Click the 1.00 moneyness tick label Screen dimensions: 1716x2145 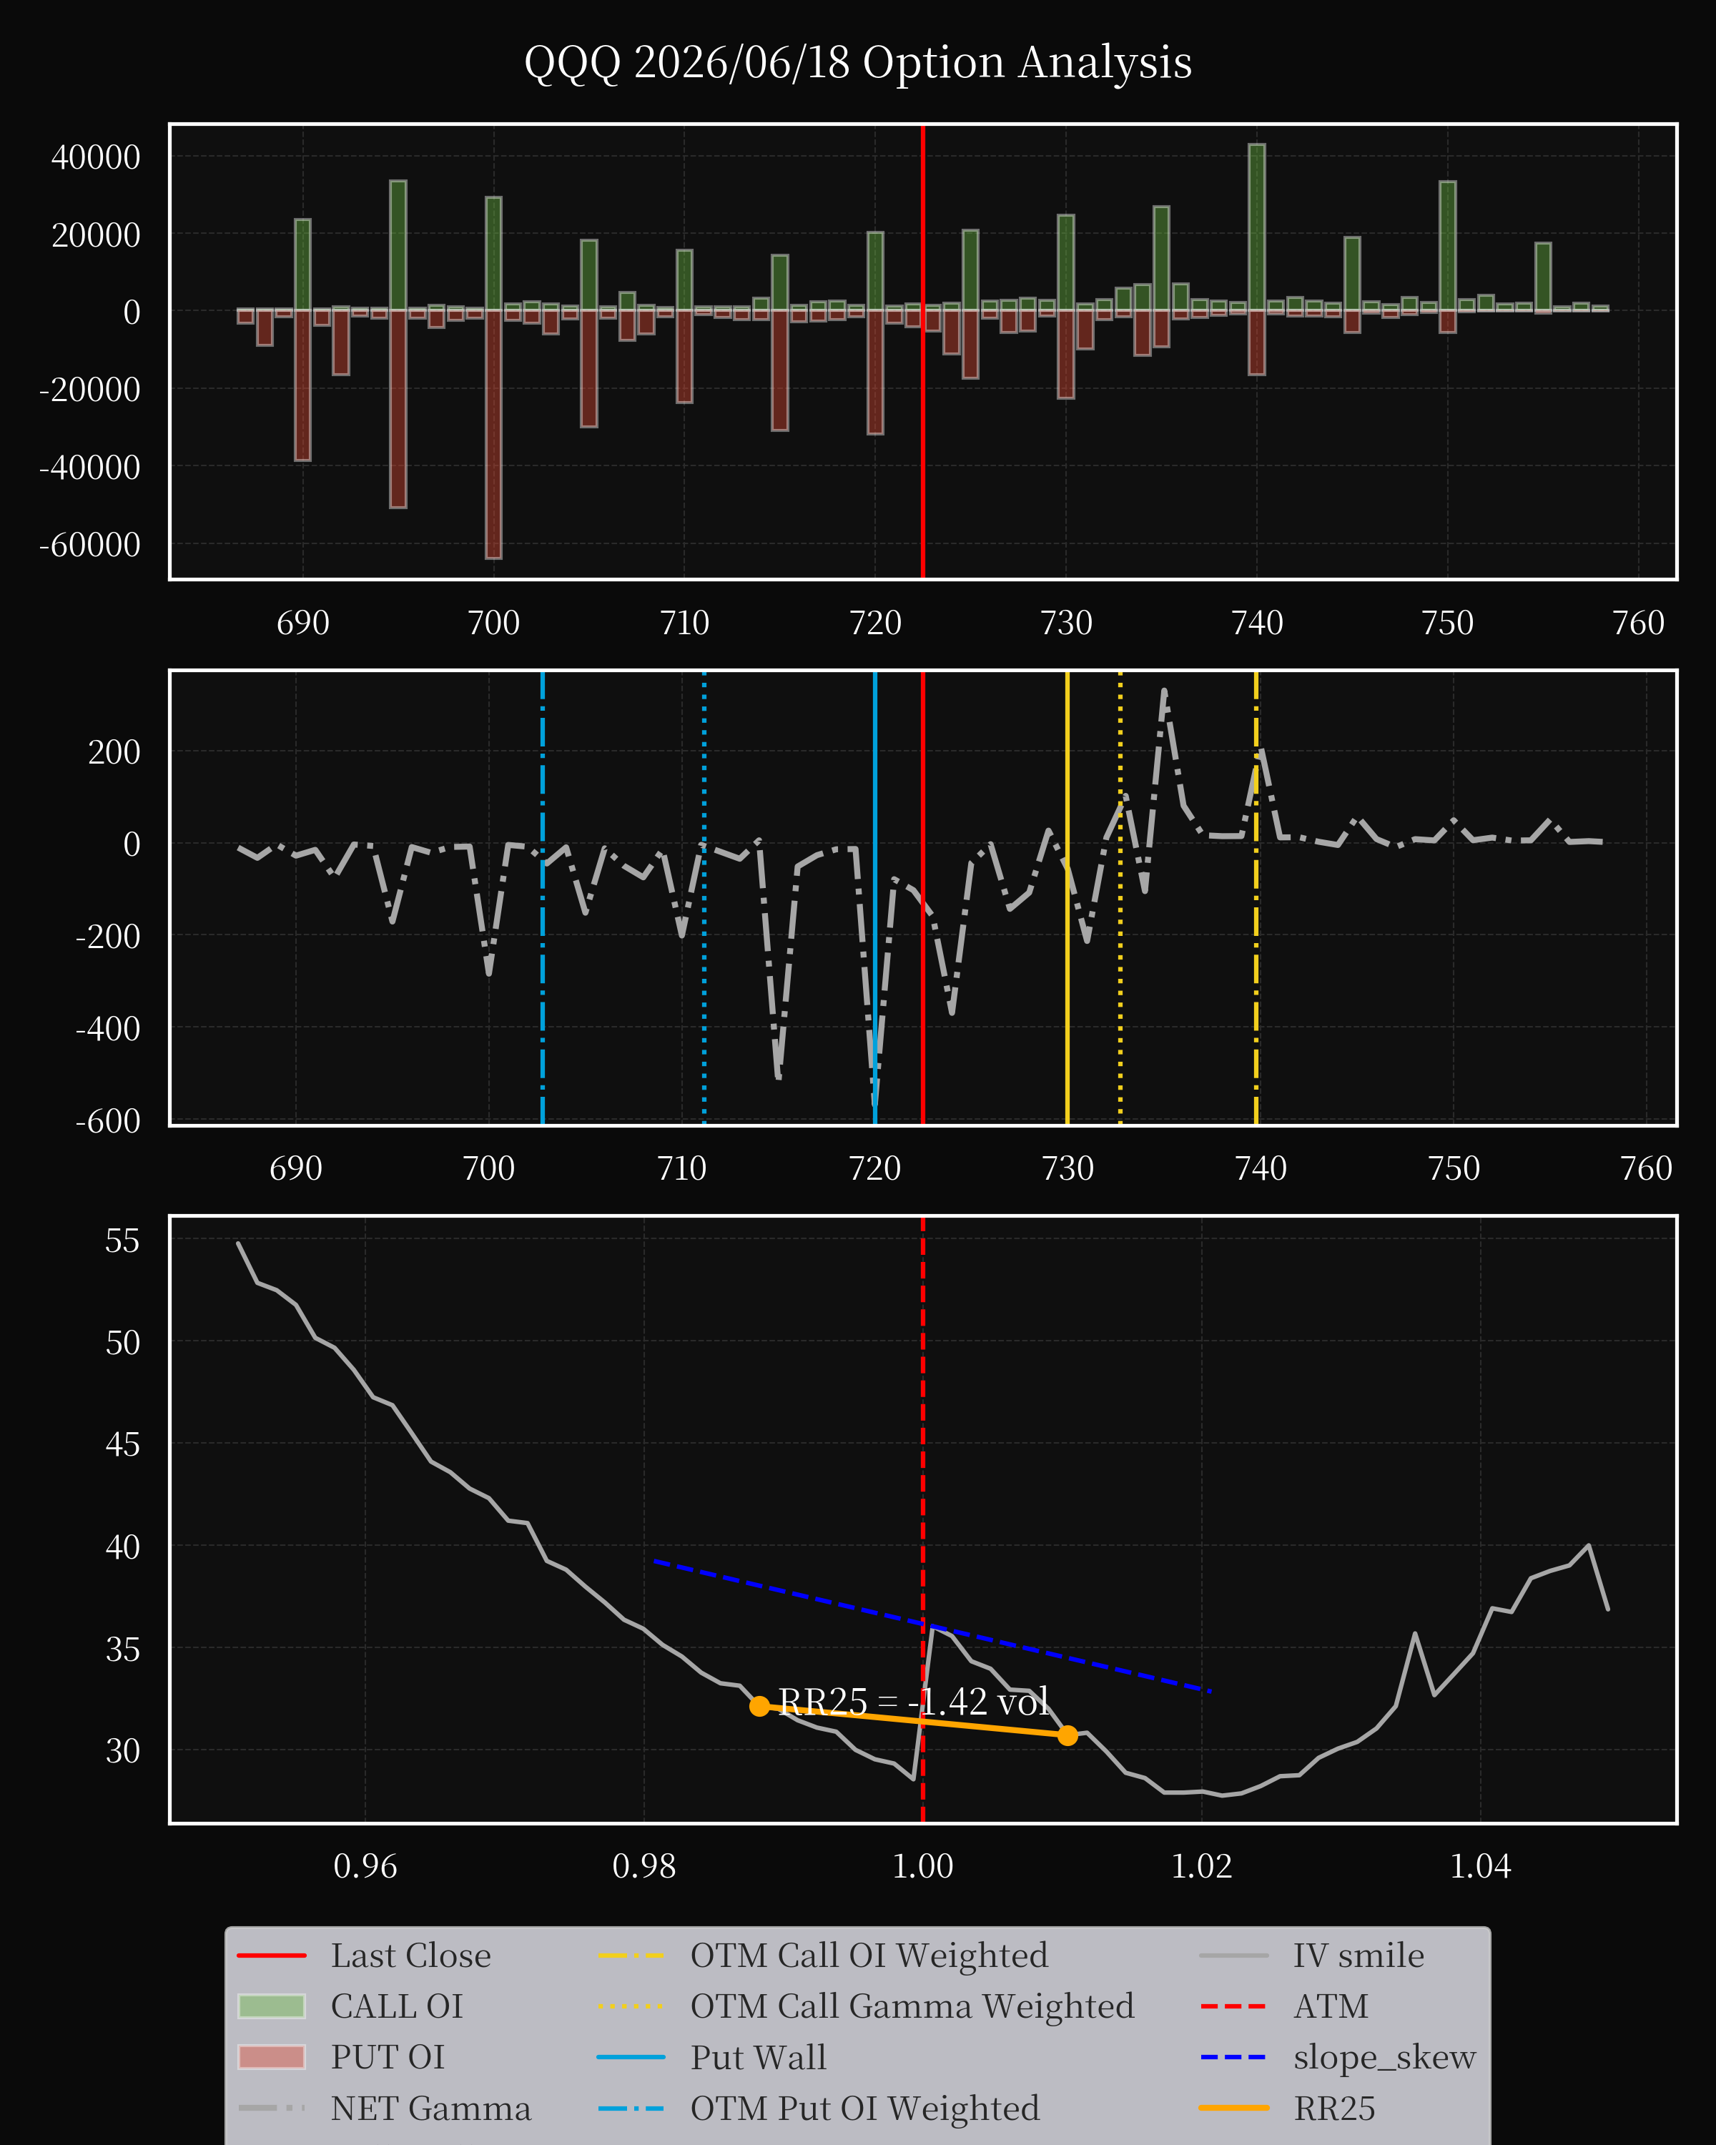tap(922, 1865)
